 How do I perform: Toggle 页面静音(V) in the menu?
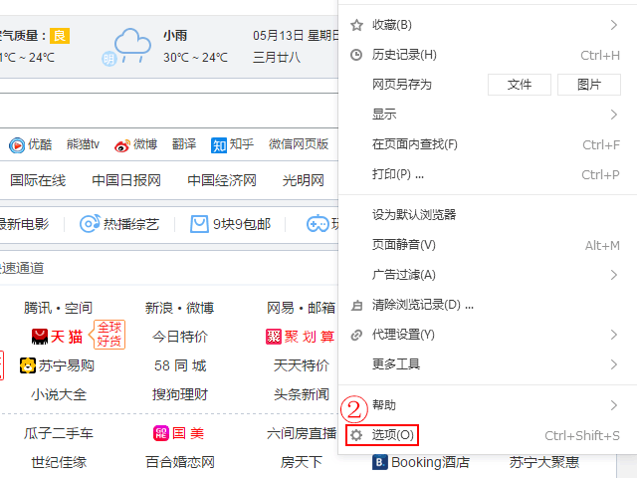[x=488, y=245]
